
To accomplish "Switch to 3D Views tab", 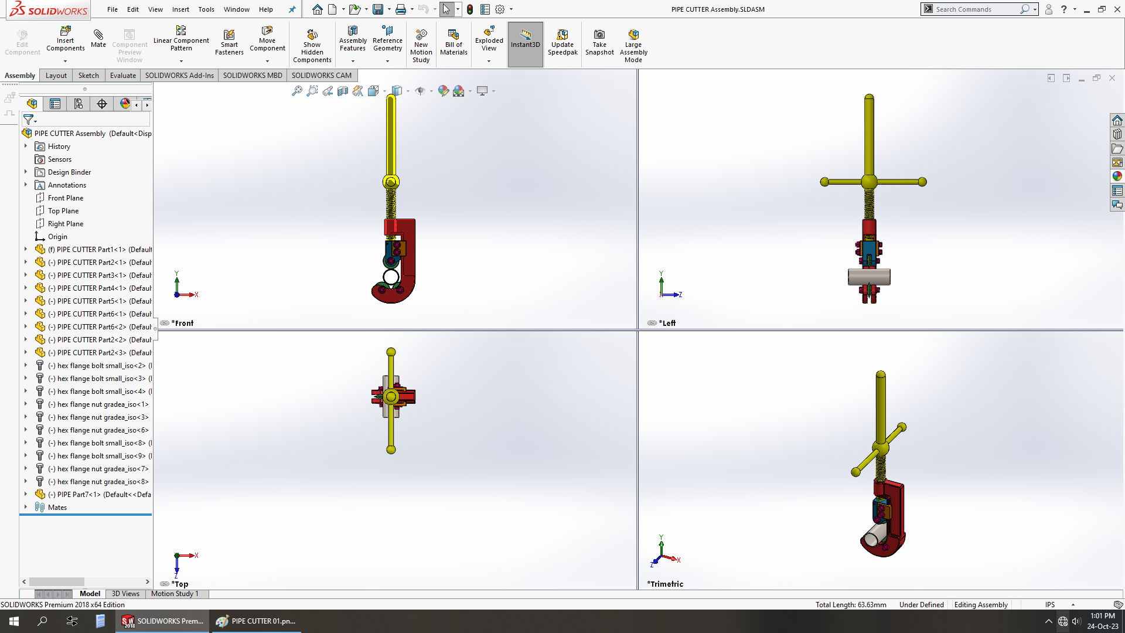I will pyautogui.click(x=125, y=594).
